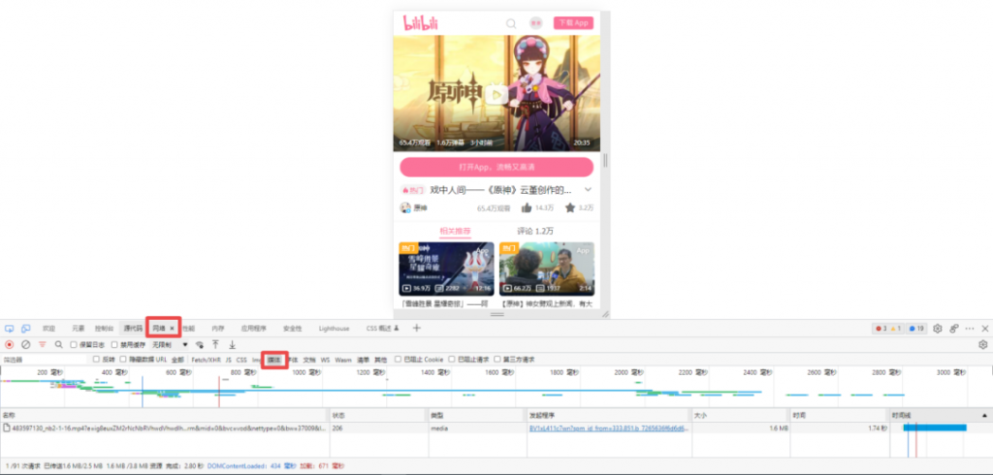Expand the video title chevron
The height and width of the screenshot is (475, 993).
(588, 190)
